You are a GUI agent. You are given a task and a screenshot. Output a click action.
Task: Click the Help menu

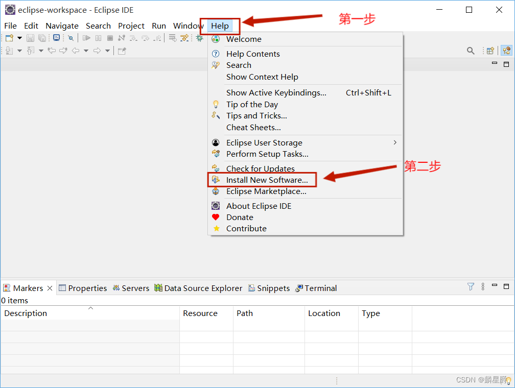[x=220, y=26]
